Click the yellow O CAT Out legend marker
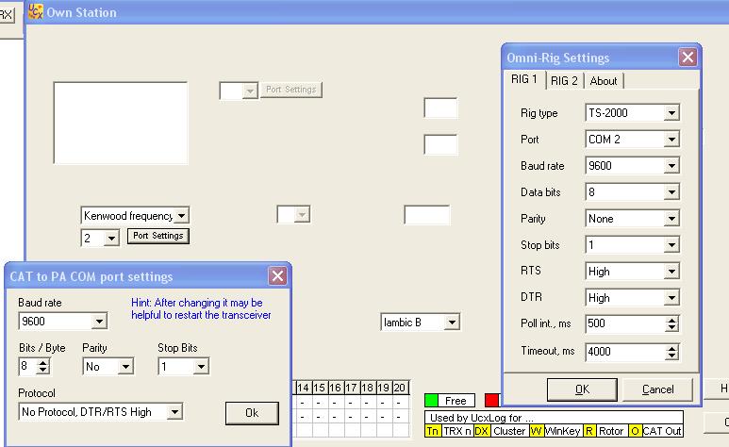729x447 pixels. coord(635,431)
